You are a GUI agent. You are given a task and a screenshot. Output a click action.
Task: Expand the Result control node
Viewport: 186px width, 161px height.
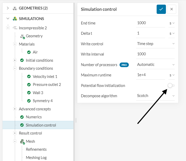pyautogui.click(x=15, y=133)
